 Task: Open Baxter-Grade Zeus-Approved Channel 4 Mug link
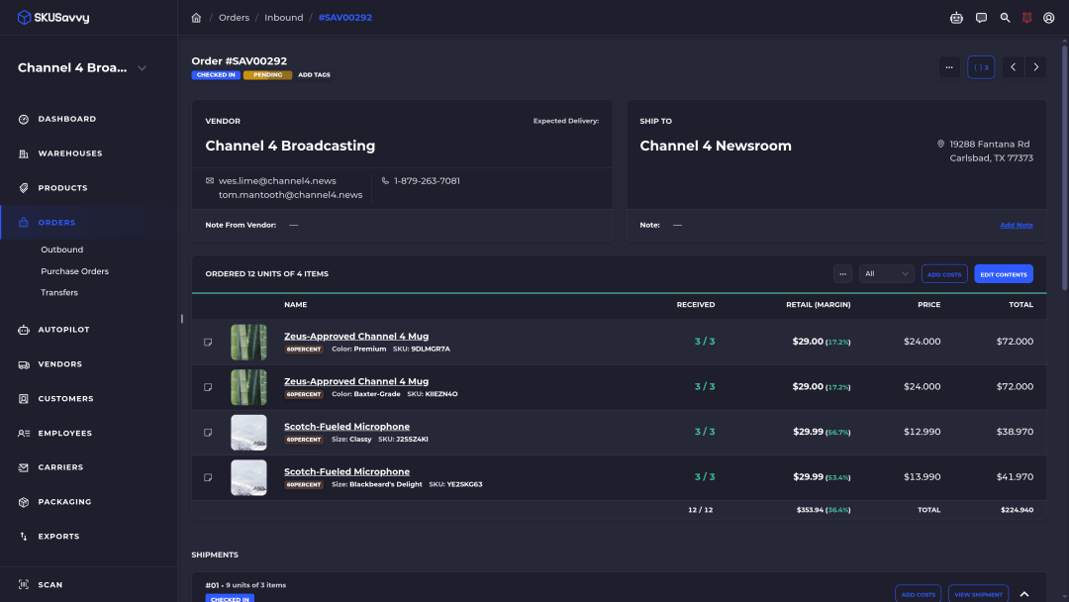[x=356, y=381]
